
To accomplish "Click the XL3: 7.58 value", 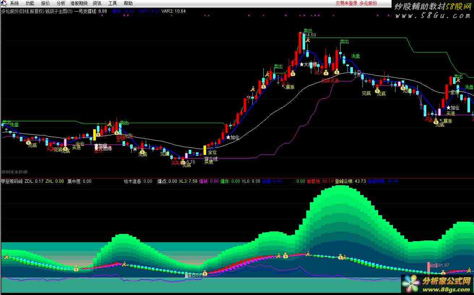I will (x=188, y=181).
